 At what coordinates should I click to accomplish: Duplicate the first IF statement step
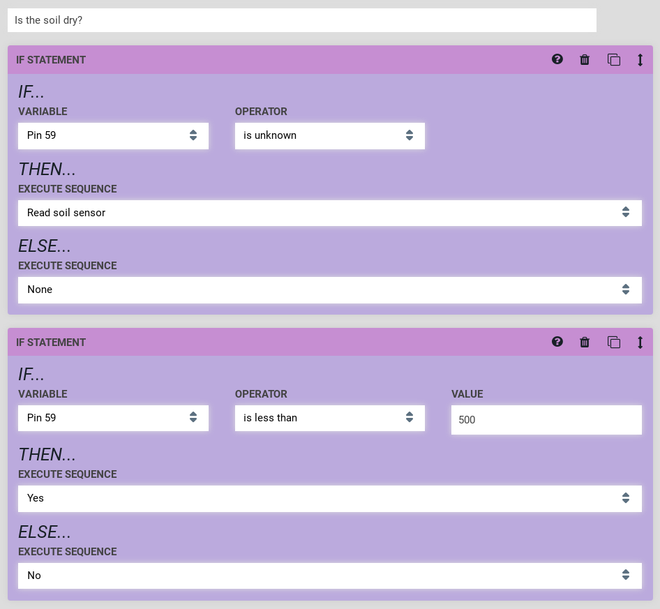coord(613,60)
